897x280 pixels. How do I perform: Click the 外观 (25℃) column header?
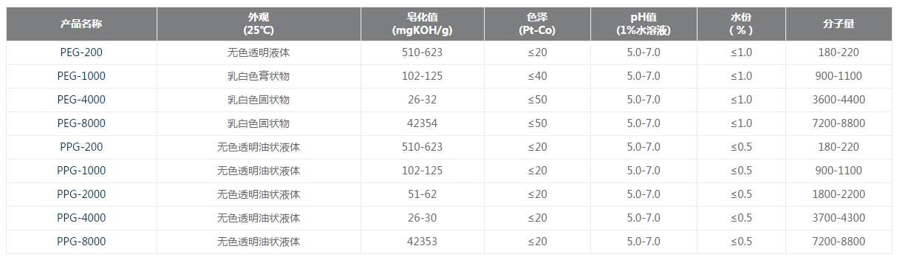tap(259, 24)
